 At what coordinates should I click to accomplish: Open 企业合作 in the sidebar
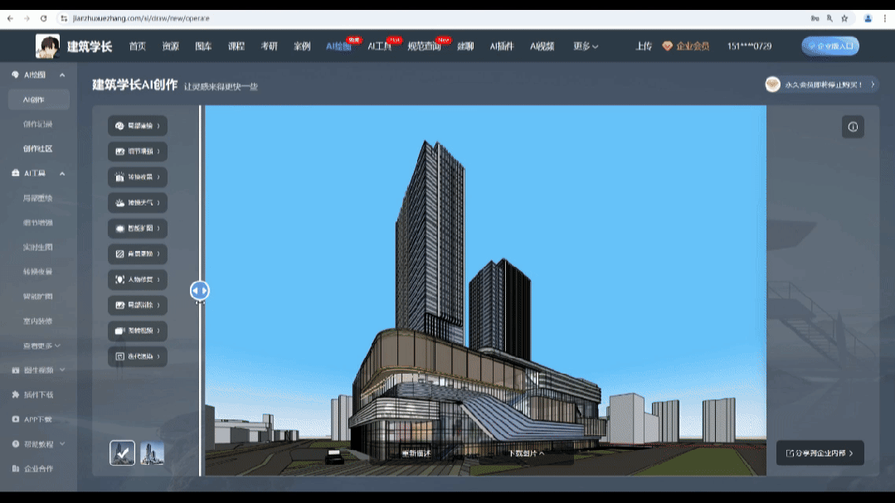[38, 469]
